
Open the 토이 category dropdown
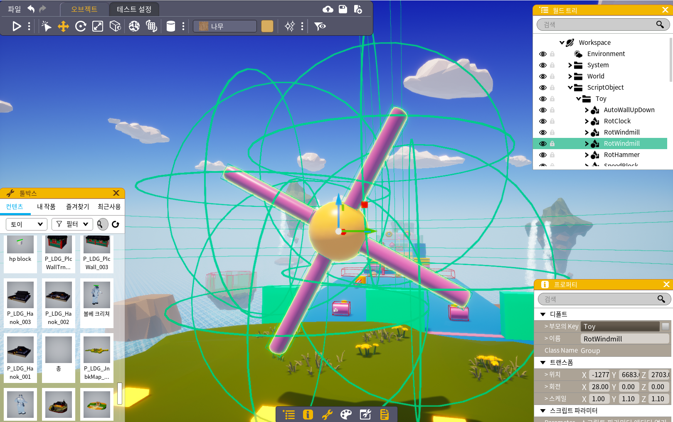click(x=27, y=224)
